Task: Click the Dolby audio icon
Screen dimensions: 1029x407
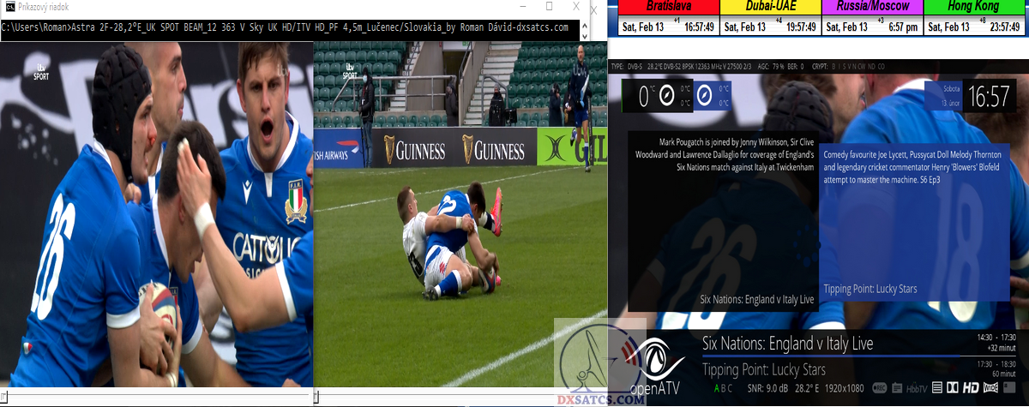Action: click(x=952, y=388)
